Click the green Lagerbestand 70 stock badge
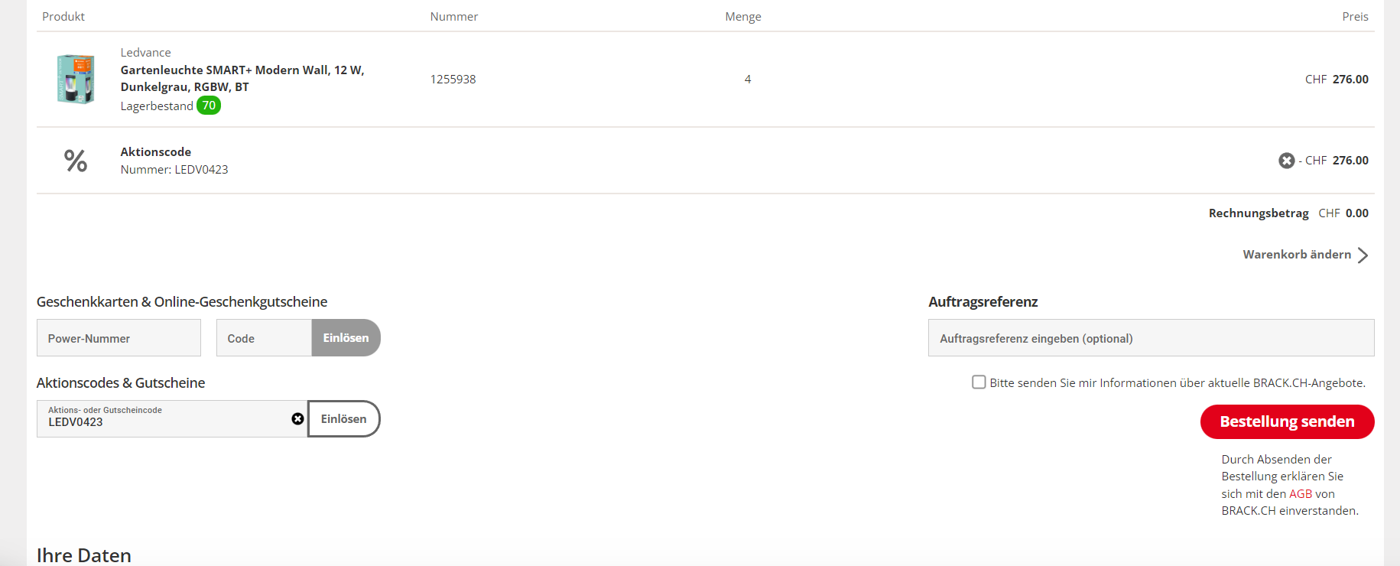This screenshot has width=1400, height=566. 209,106
